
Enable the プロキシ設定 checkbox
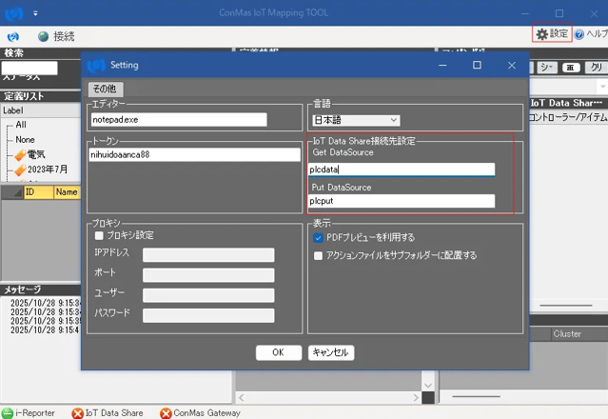pos(99,235)
